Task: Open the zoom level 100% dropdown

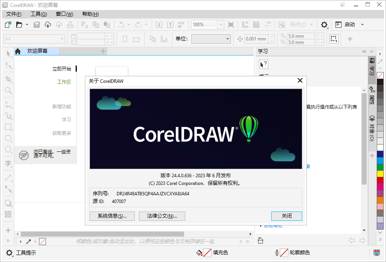Action: pos(220,24)
